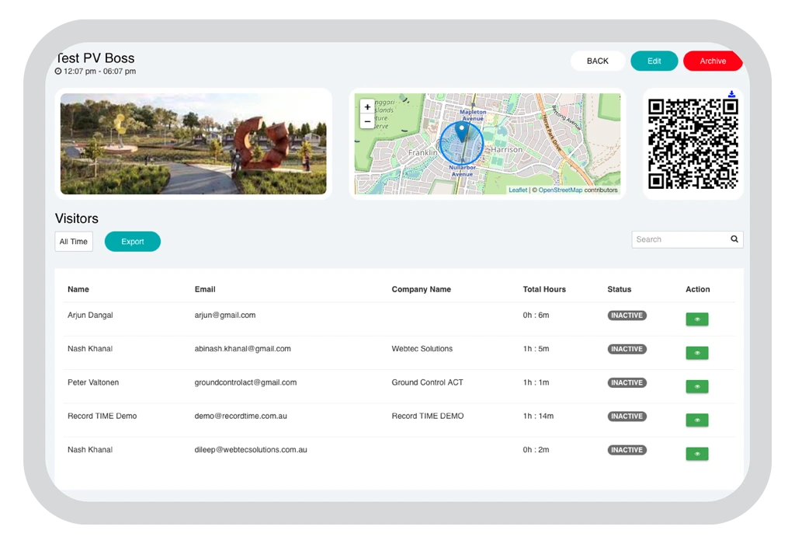This screenshot has width=795, height=544.
Task: Open the Leaflet attribution link
Action: pos(517,190)
